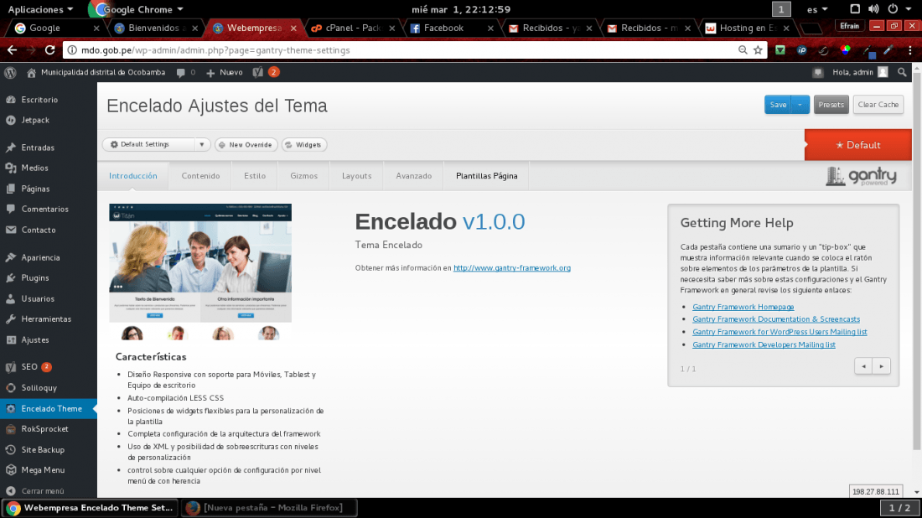The height and width of the screenshot is (518, 922).
Task: Switch to the cPanel browser tab
Action: (x=355, y=28)
